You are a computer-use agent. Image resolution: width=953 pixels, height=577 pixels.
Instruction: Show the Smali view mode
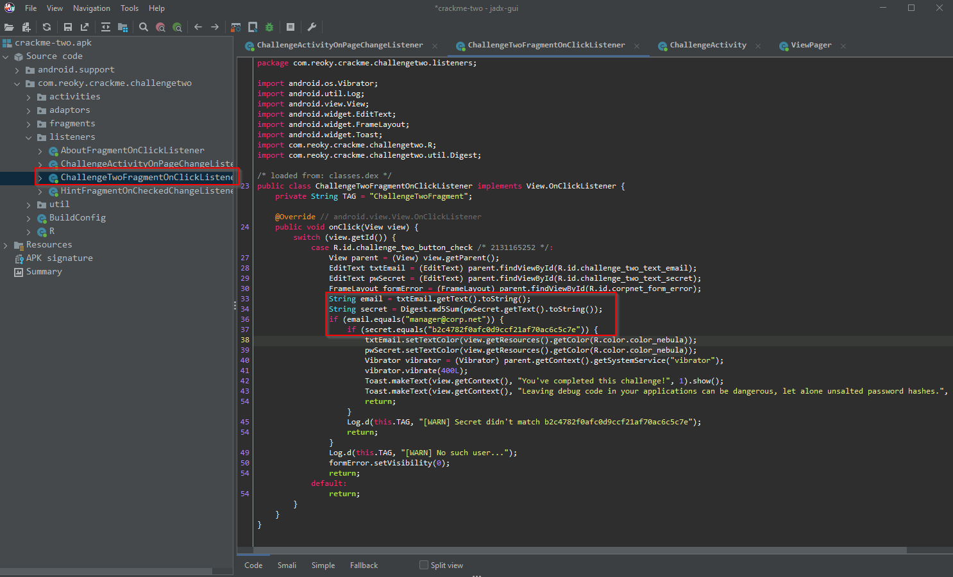pos(287,565)
